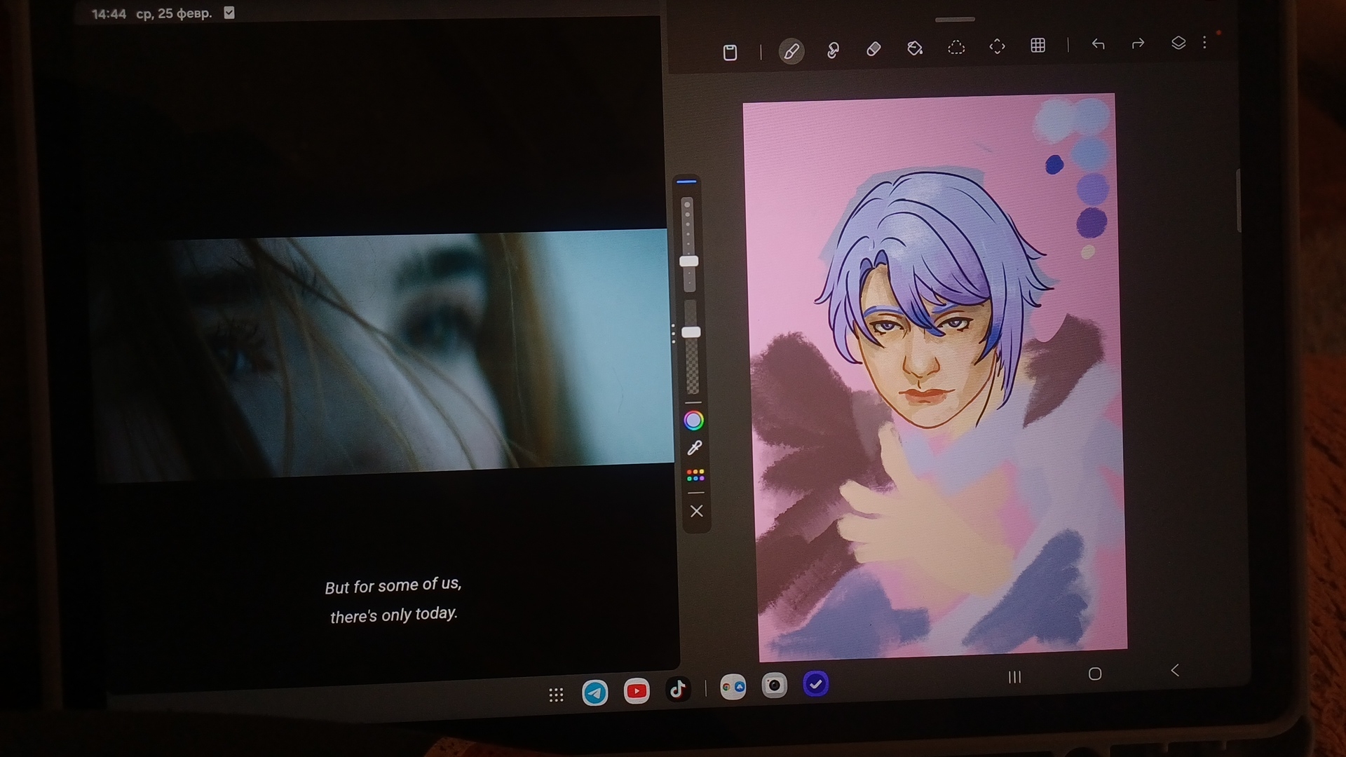Image resolution: width=1346 pixels, height=757 pixels.
Task: Open the three-dot more options menu
Action: (1204, 42)
